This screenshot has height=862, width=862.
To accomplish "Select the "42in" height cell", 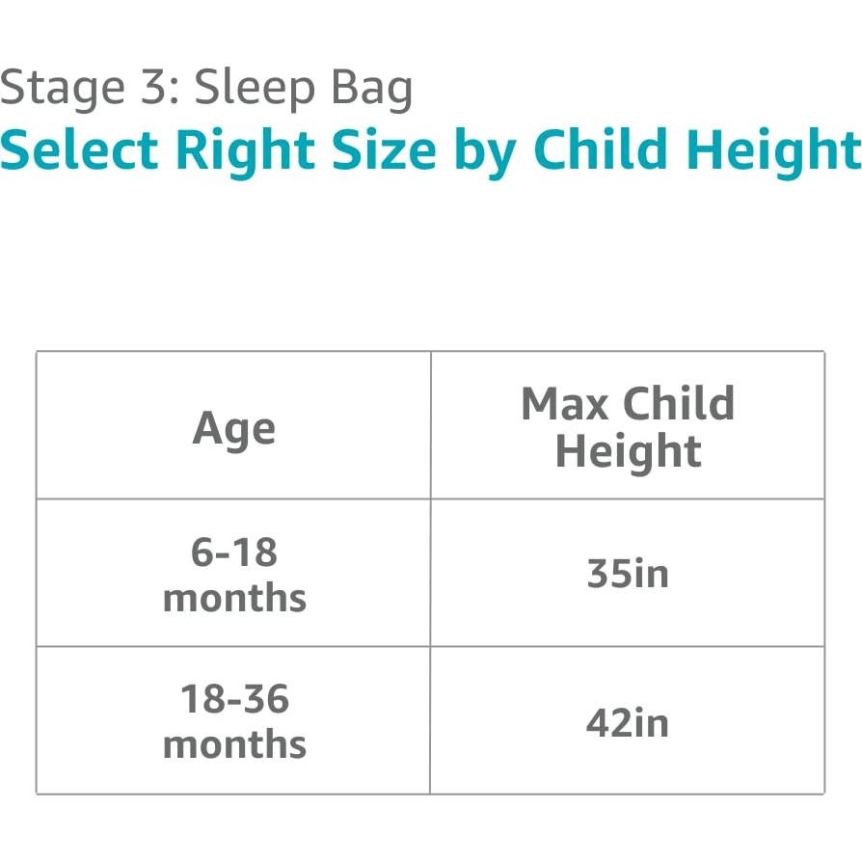I will click(x=628, y=722).
